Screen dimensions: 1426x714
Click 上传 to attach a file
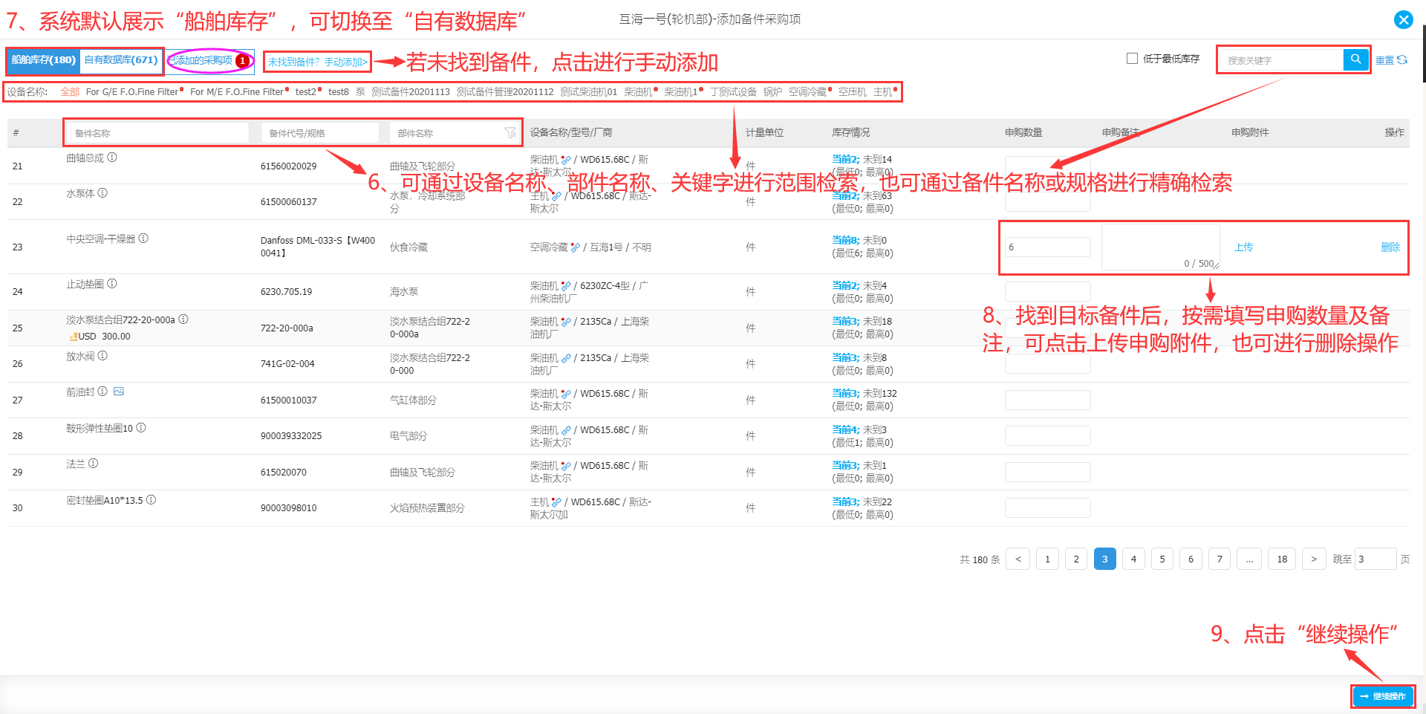point(1243,247)
